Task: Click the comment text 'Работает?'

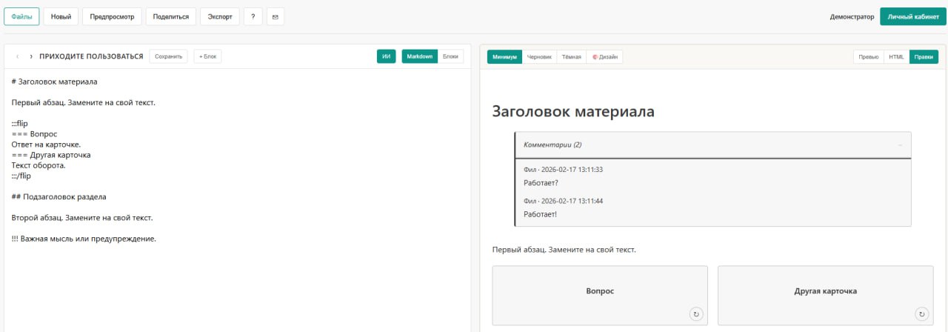Action: [x=541, y=182]
